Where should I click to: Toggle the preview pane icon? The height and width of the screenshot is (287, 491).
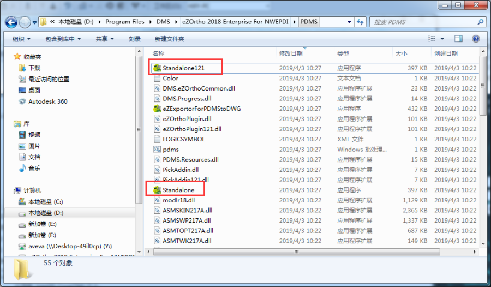point(458,39)
